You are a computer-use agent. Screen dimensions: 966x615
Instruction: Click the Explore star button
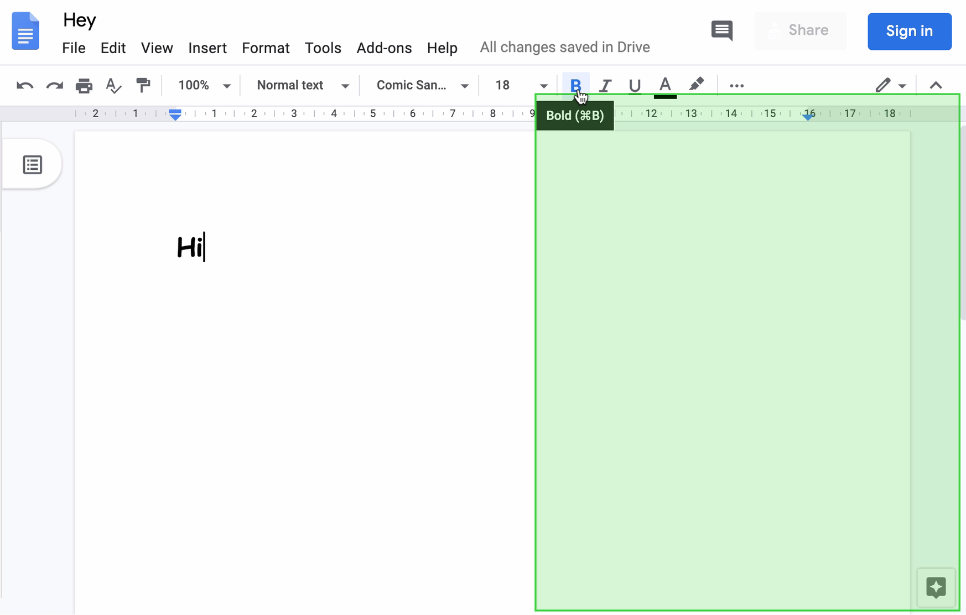936,587
